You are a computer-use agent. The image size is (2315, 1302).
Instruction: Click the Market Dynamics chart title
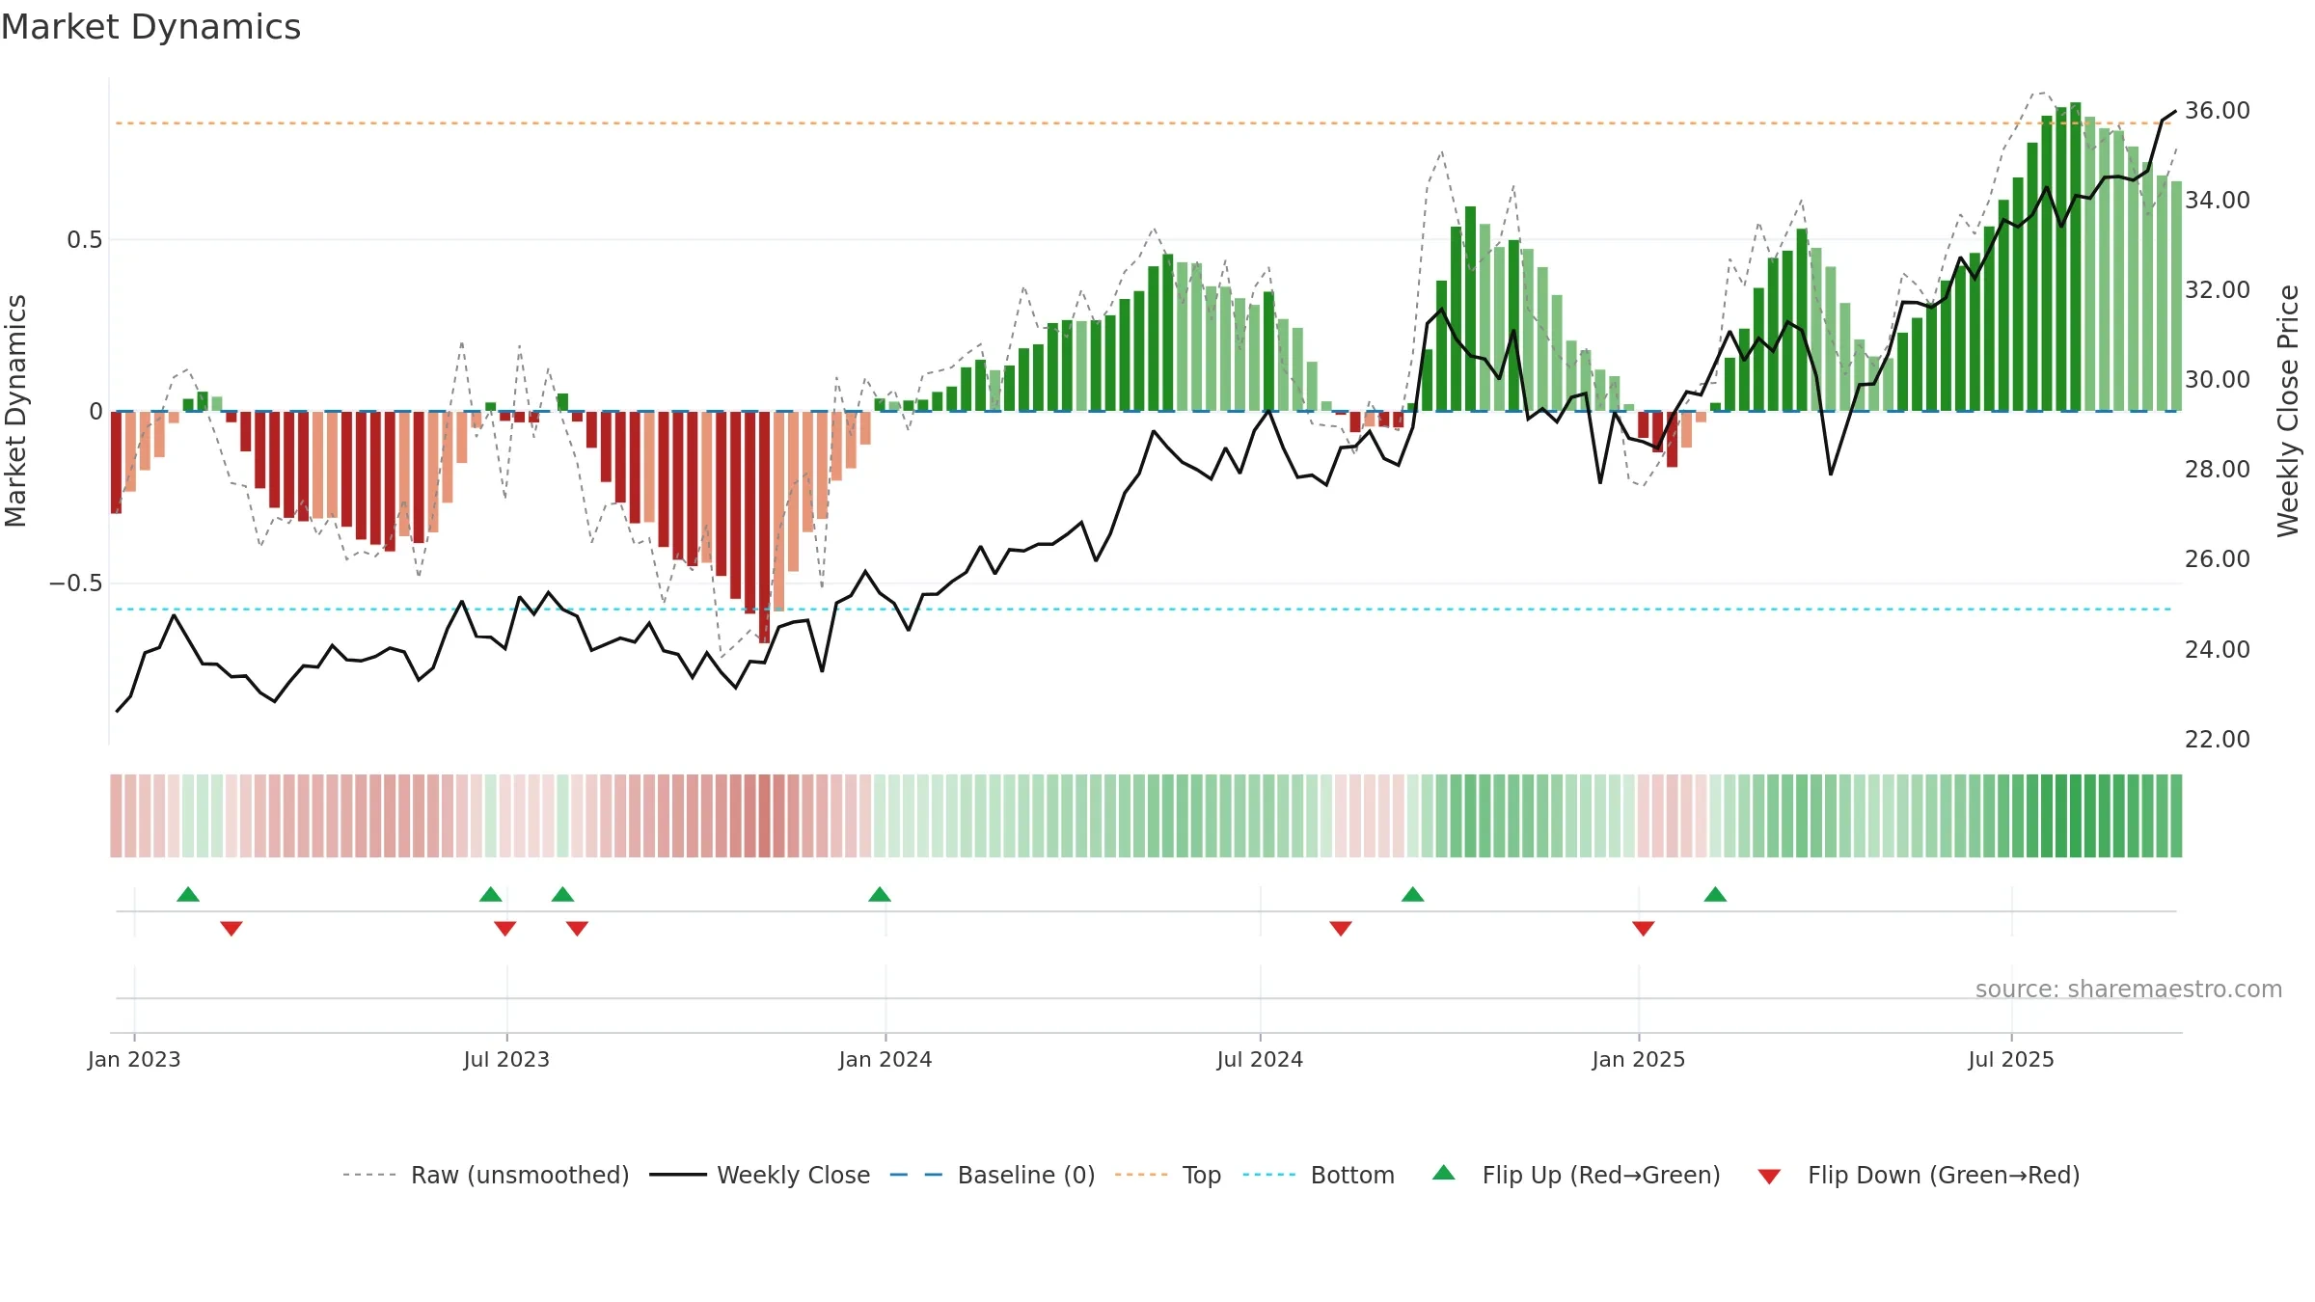coord(150,27)
